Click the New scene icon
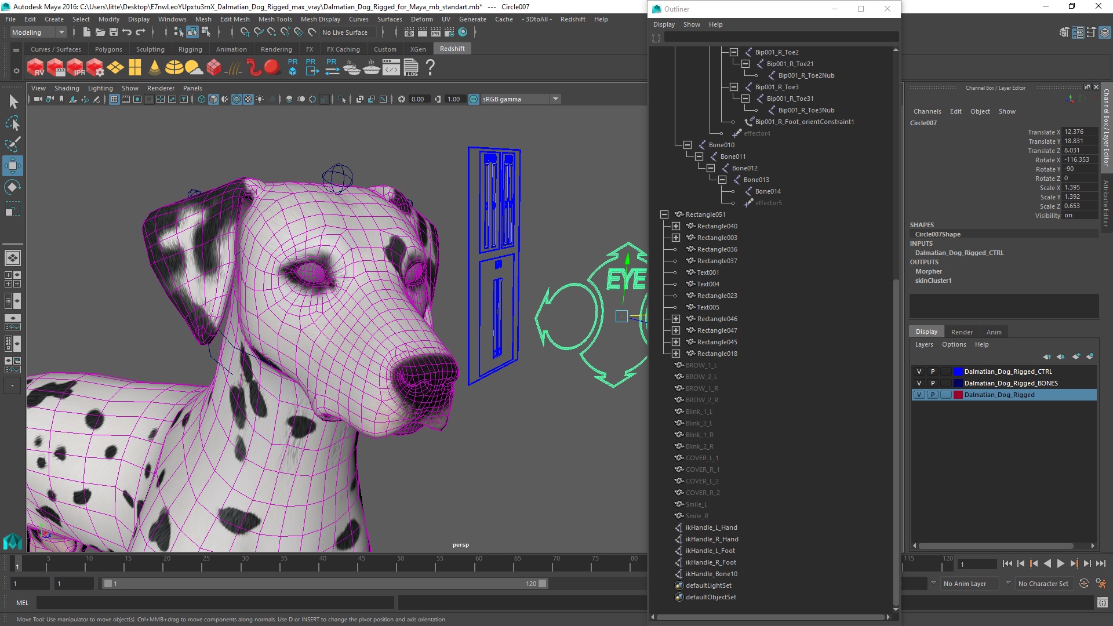1113x626 pixels. (x=86, y=32)
